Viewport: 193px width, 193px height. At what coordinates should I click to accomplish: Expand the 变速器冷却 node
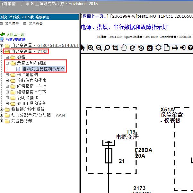(1, 121)
